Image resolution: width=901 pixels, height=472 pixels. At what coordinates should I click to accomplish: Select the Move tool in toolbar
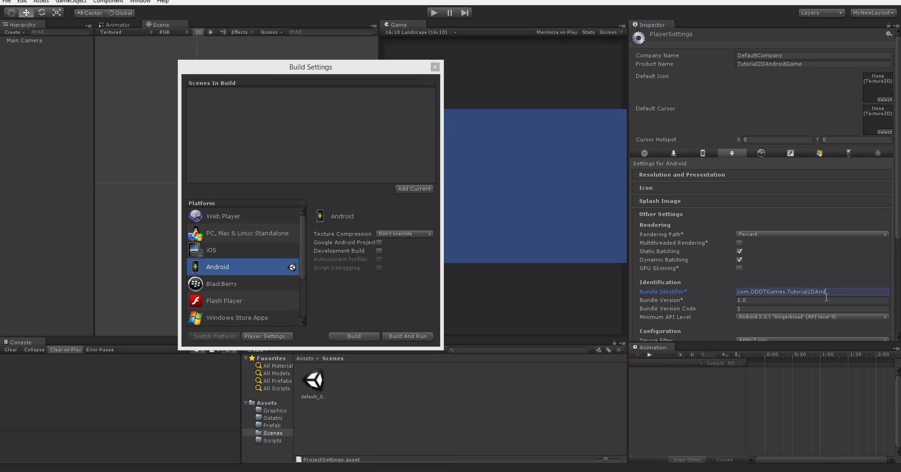click(x=26, y=13)
